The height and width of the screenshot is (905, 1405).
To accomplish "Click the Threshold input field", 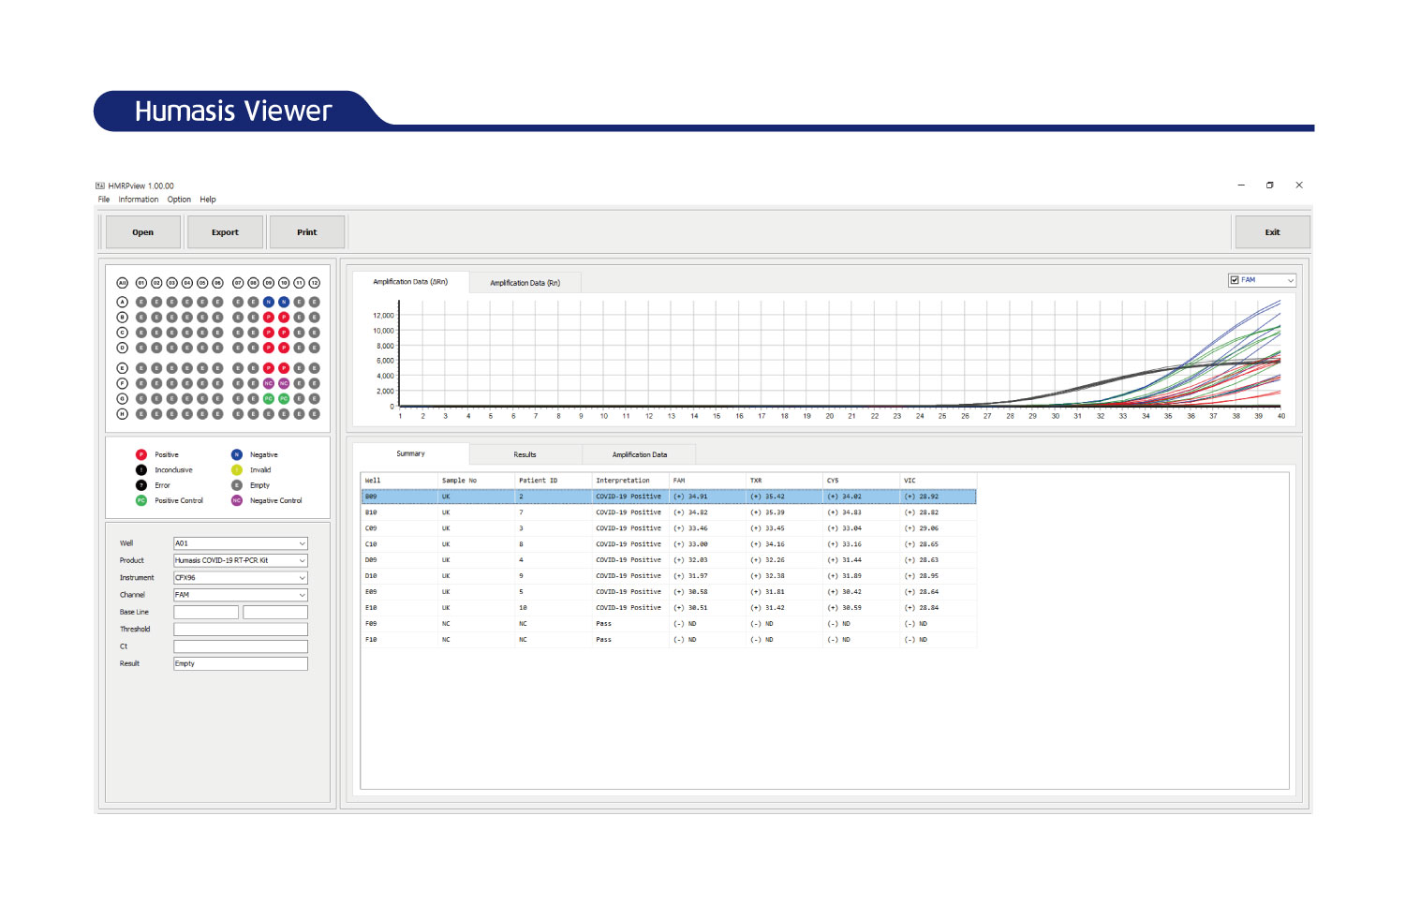I will (x=240, y=630).
